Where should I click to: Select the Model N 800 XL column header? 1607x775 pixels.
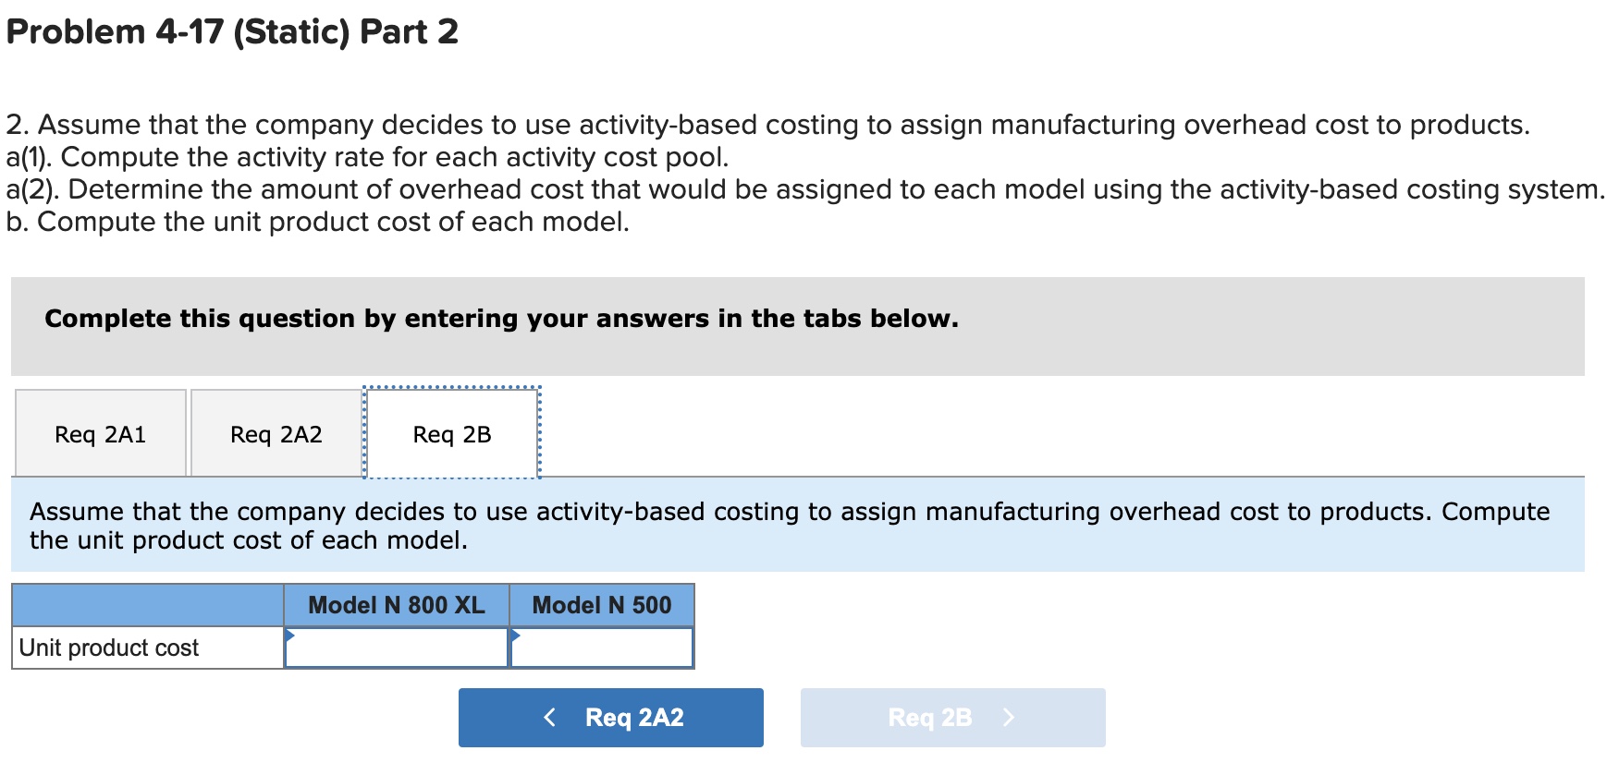[x=396, y=605]
